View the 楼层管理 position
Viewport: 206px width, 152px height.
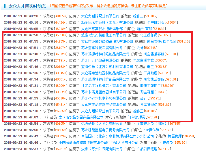pos(175,136)
